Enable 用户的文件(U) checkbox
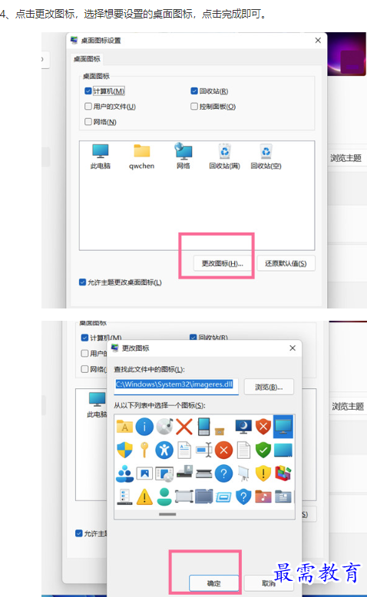 click(x=88, y=106)
